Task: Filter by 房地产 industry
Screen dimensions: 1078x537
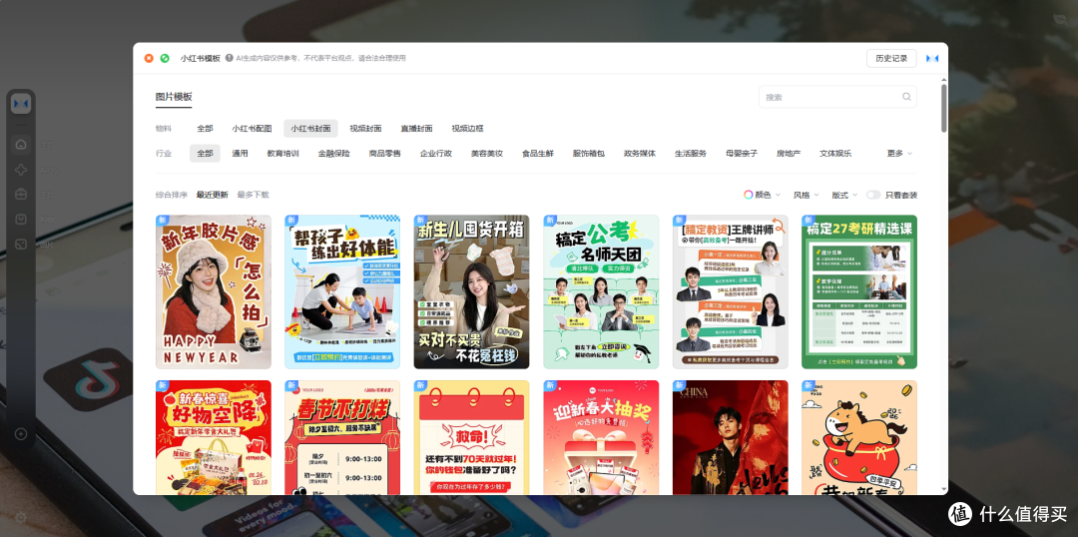Action: coord(788,154)
